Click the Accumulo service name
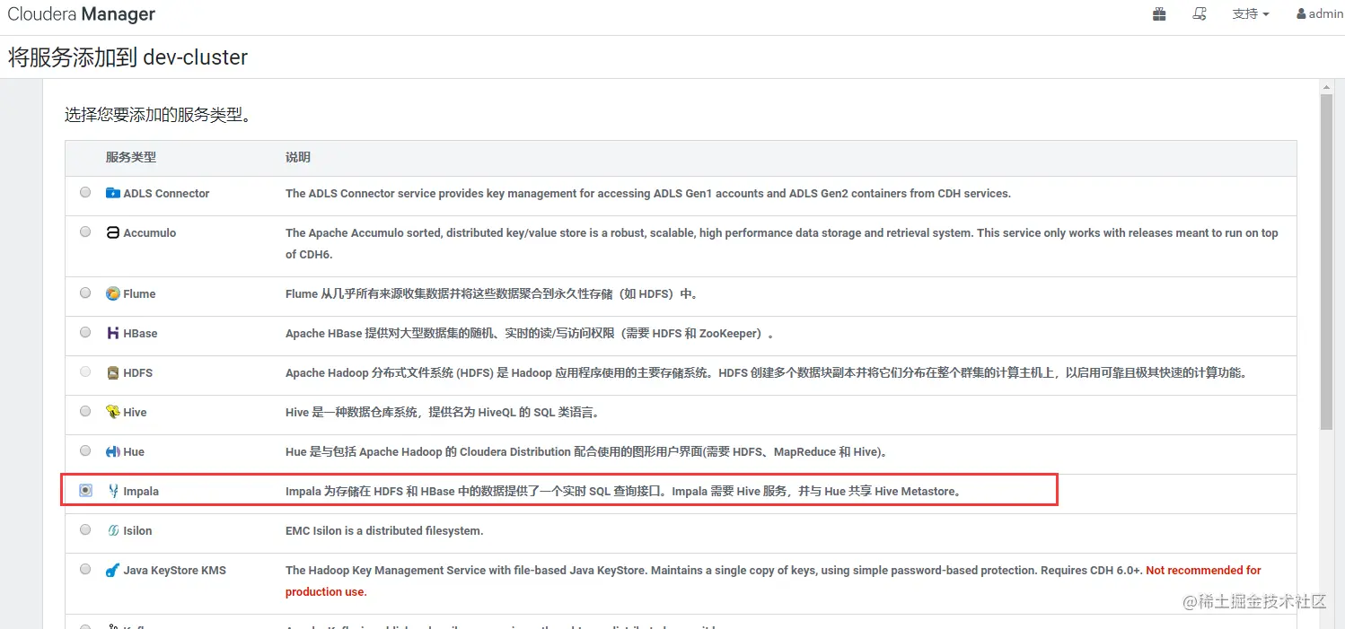This screenshot has height=629, width=1345. click(150, 232)
